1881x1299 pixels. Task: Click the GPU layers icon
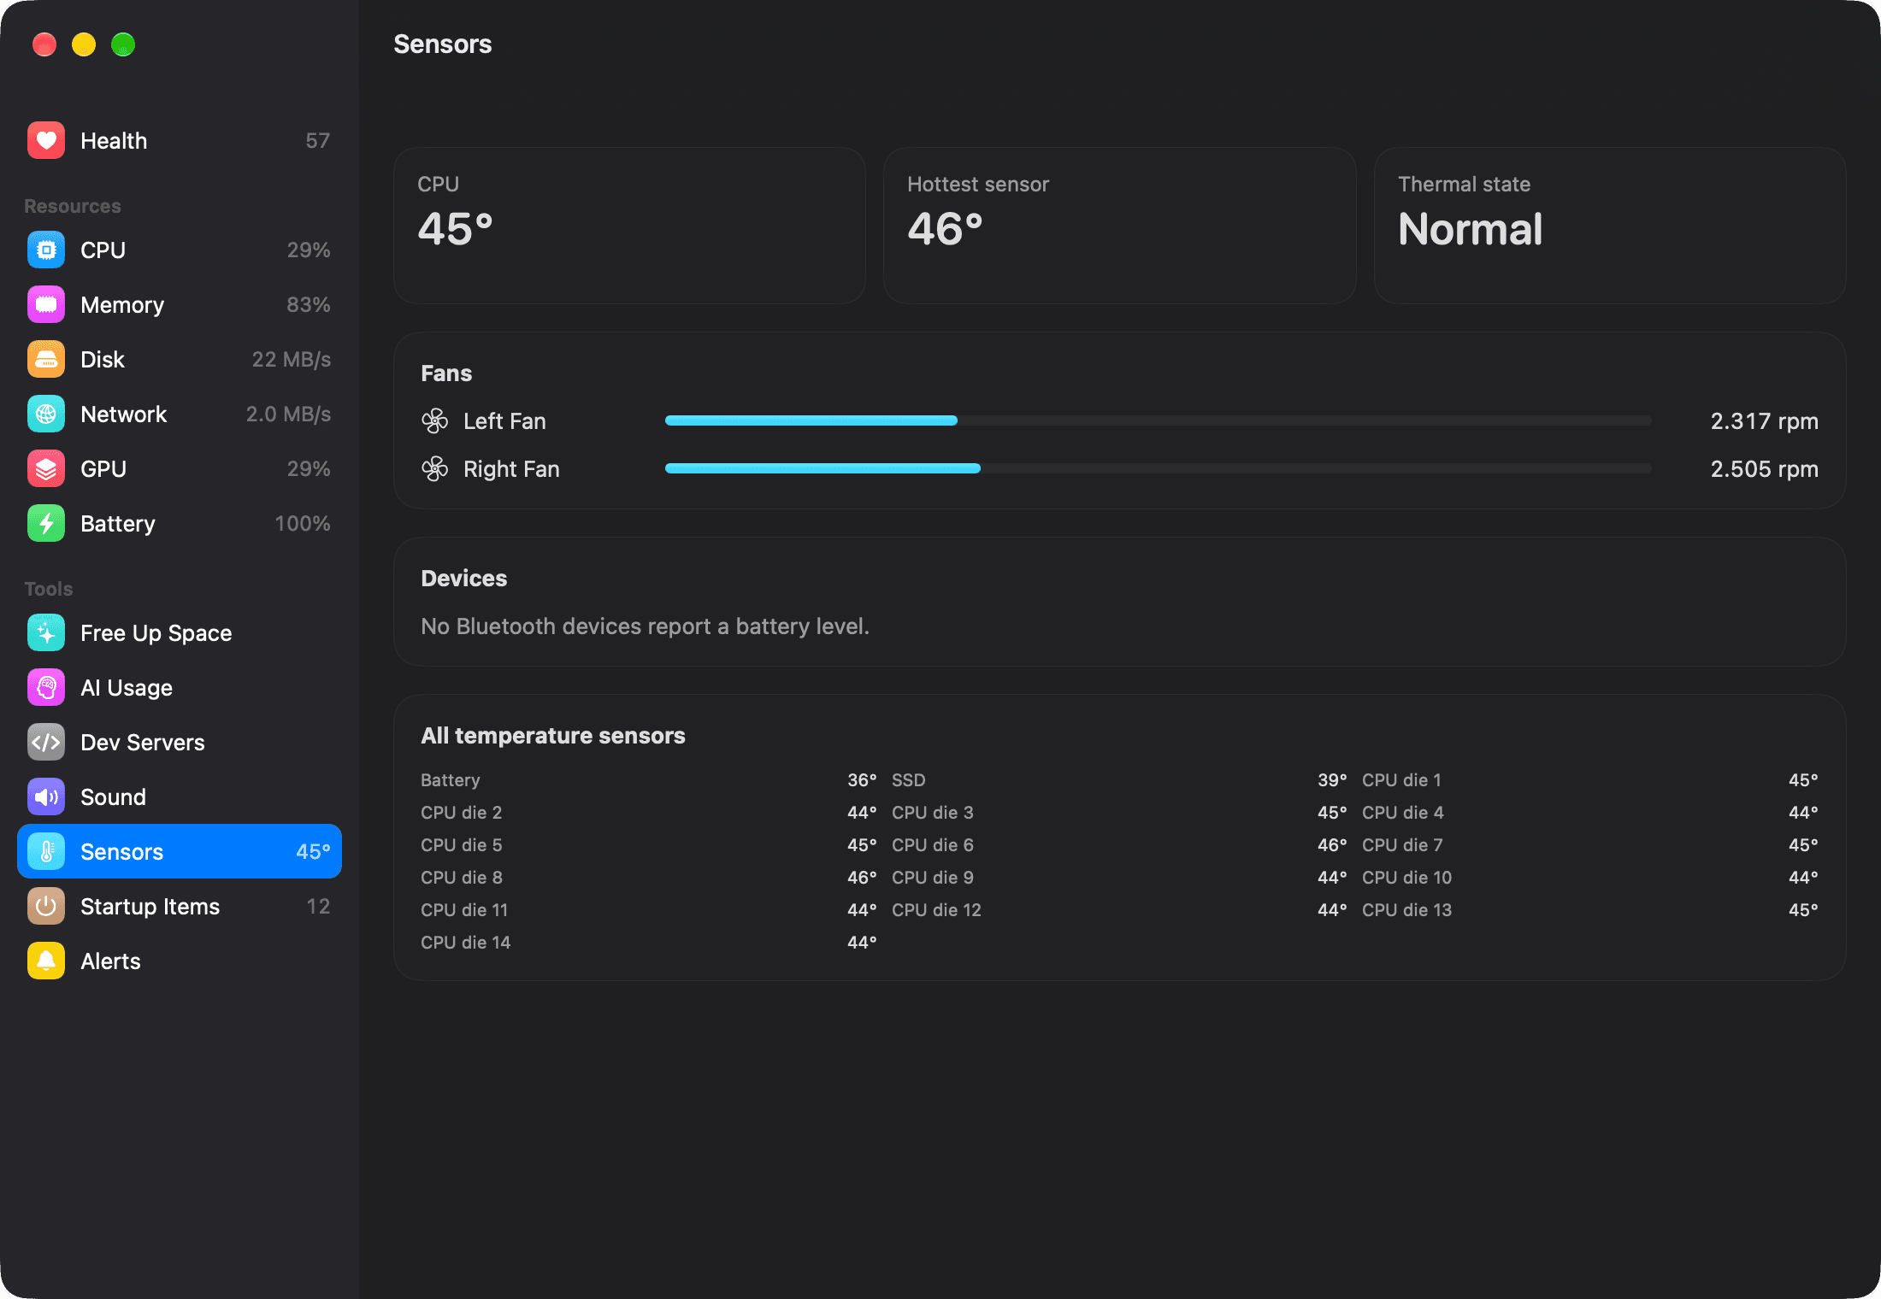click(46, 469)
